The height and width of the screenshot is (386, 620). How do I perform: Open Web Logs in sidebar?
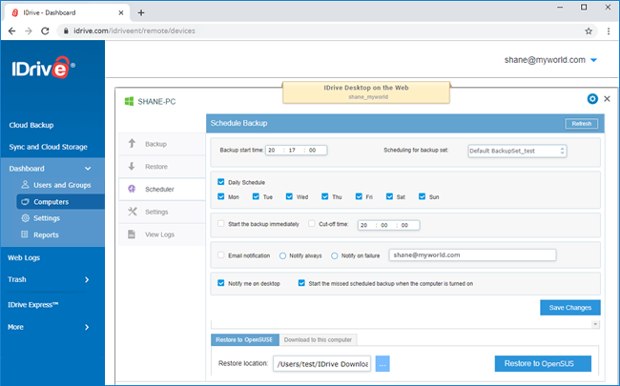(x=24, y=258)
